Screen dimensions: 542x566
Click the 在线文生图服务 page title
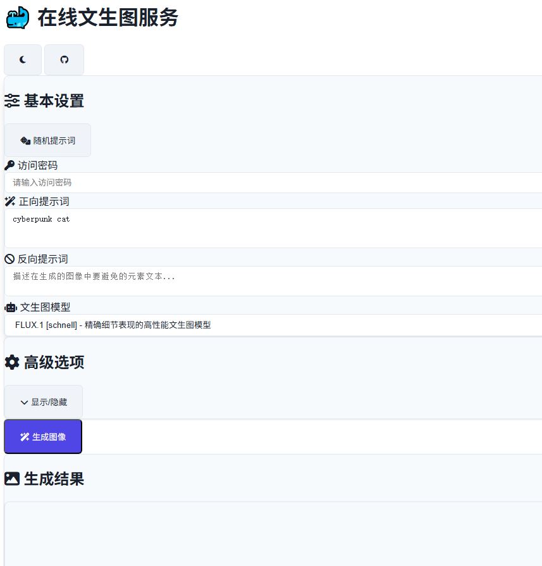(x=108, y=18)
